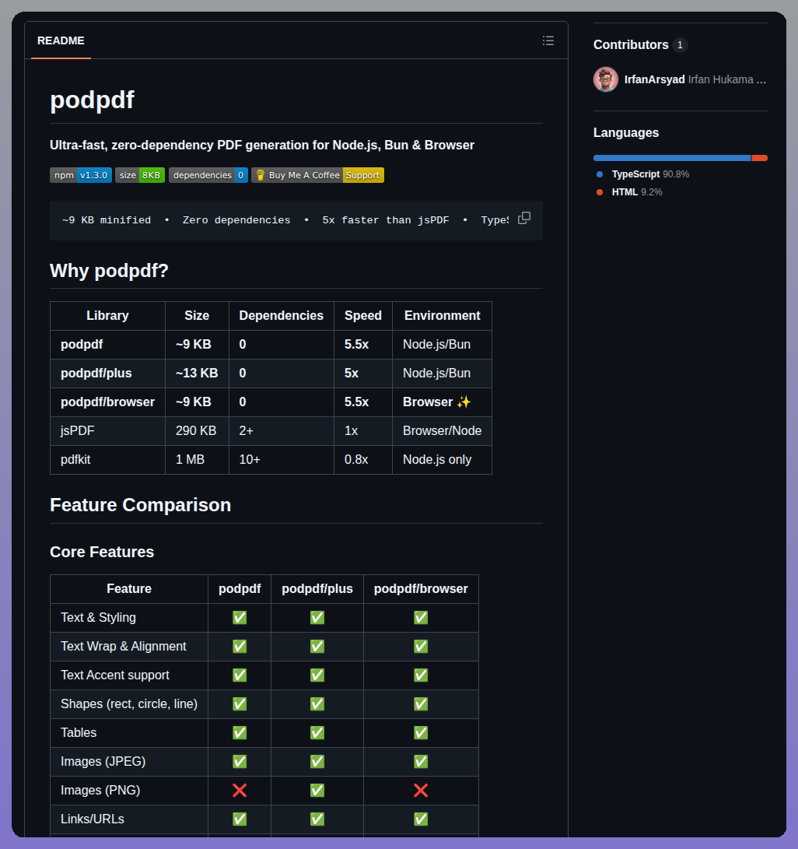Viewport: 798px width, 849px height.
Task: Open the dependencies 0 badge
Action: 208,175
